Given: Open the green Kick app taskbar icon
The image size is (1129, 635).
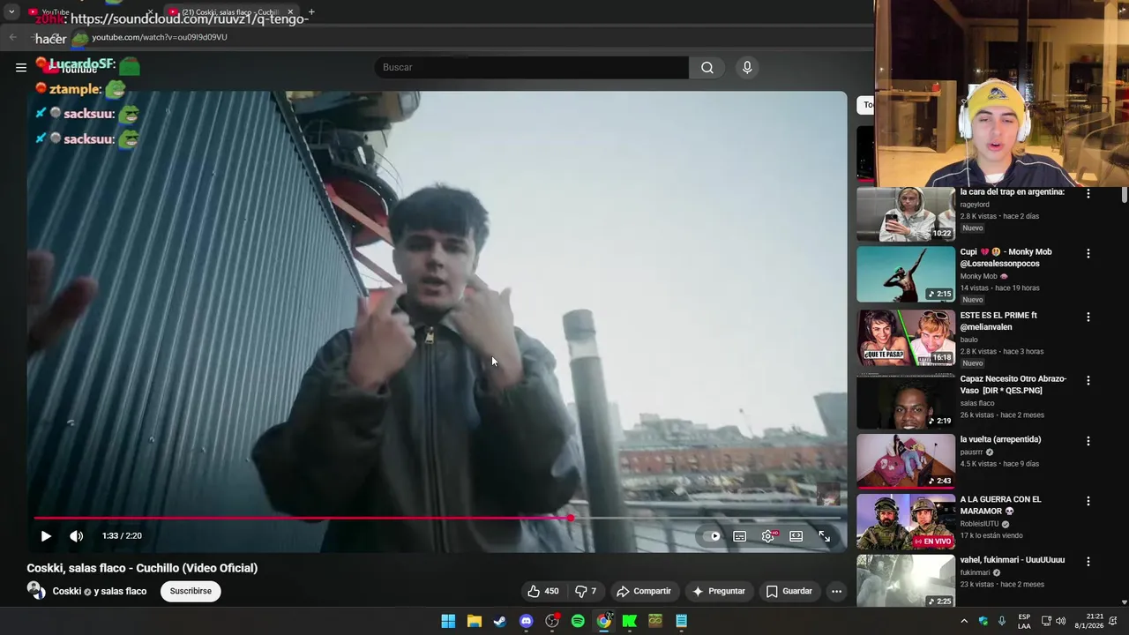Looking at the screenshot, I should [x=630, y=621].
